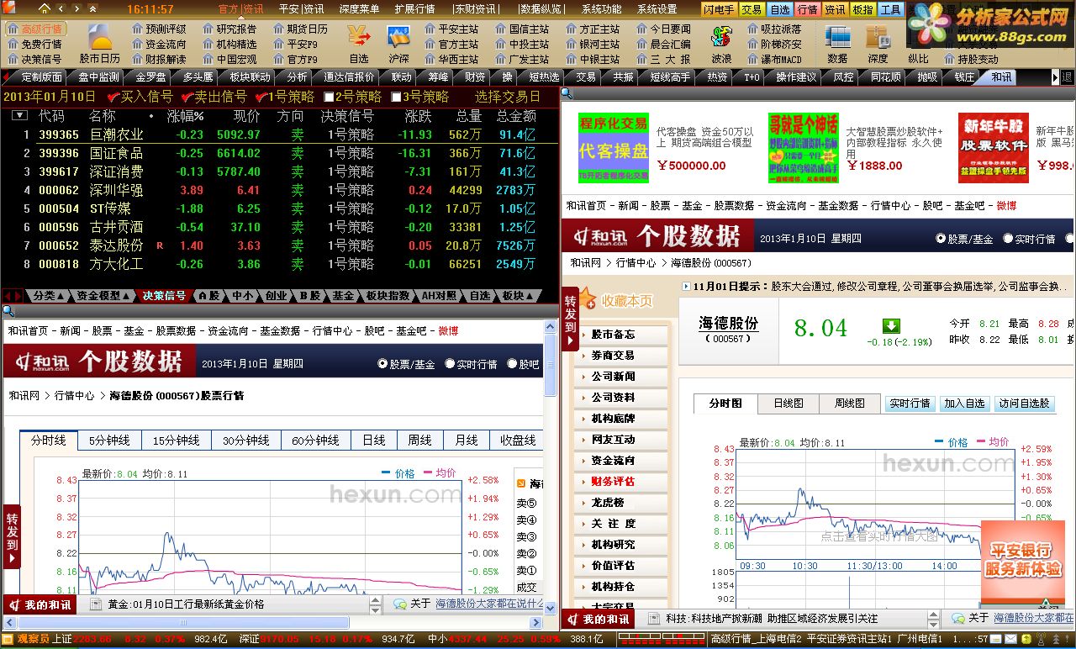Expand the 转发到 side panel in the left pane
The height and width of the screenshot is (649, 1076).
coord(12,536)
